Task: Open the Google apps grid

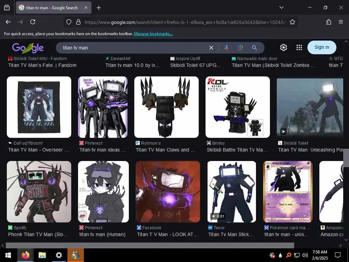Action: point(299,47)
